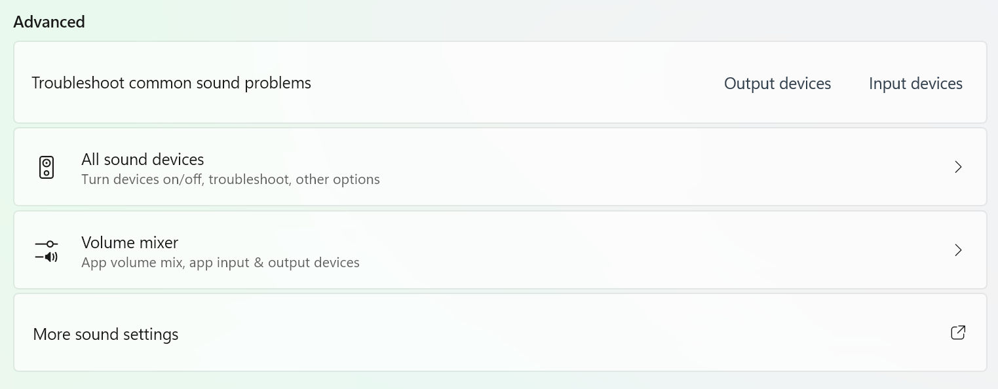
Task: Click 'App volume mix, app input & output devices' text
Action: (220, 263)
